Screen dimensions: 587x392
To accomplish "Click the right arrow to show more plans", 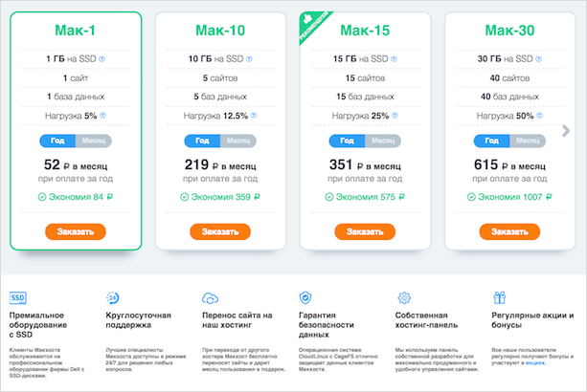I will (578, 133).
